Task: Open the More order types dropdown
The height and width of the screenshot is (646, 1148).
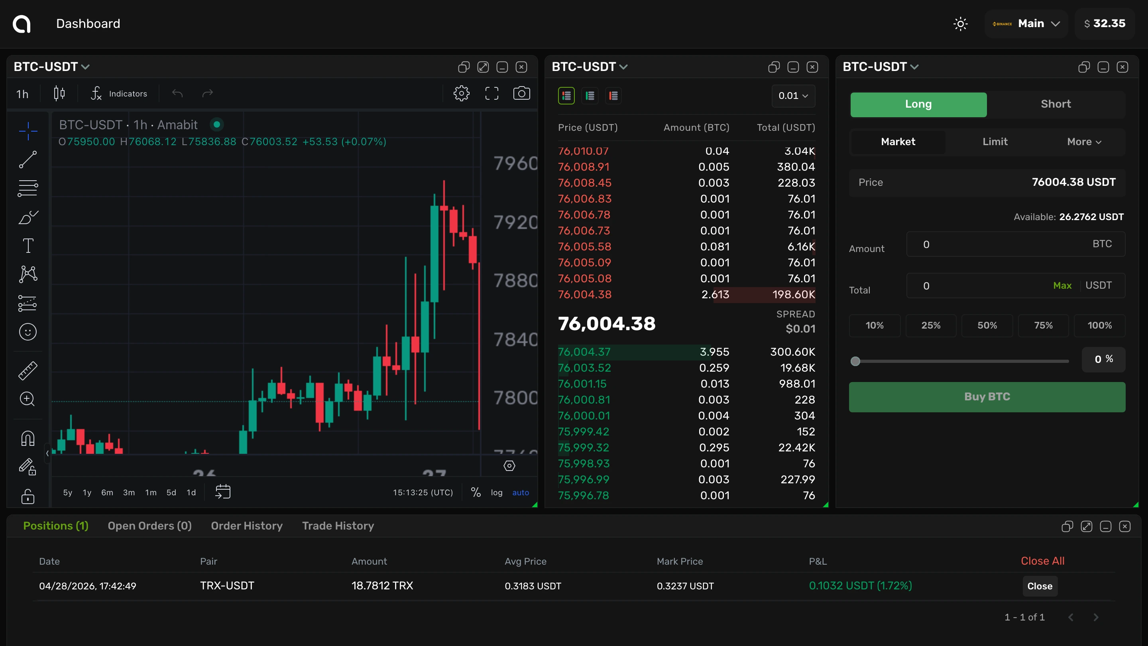Action: [1084, 142]
